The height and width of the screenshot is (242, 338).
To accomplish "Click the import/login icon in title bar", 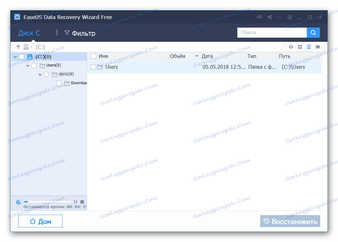I will click(280, 17).
